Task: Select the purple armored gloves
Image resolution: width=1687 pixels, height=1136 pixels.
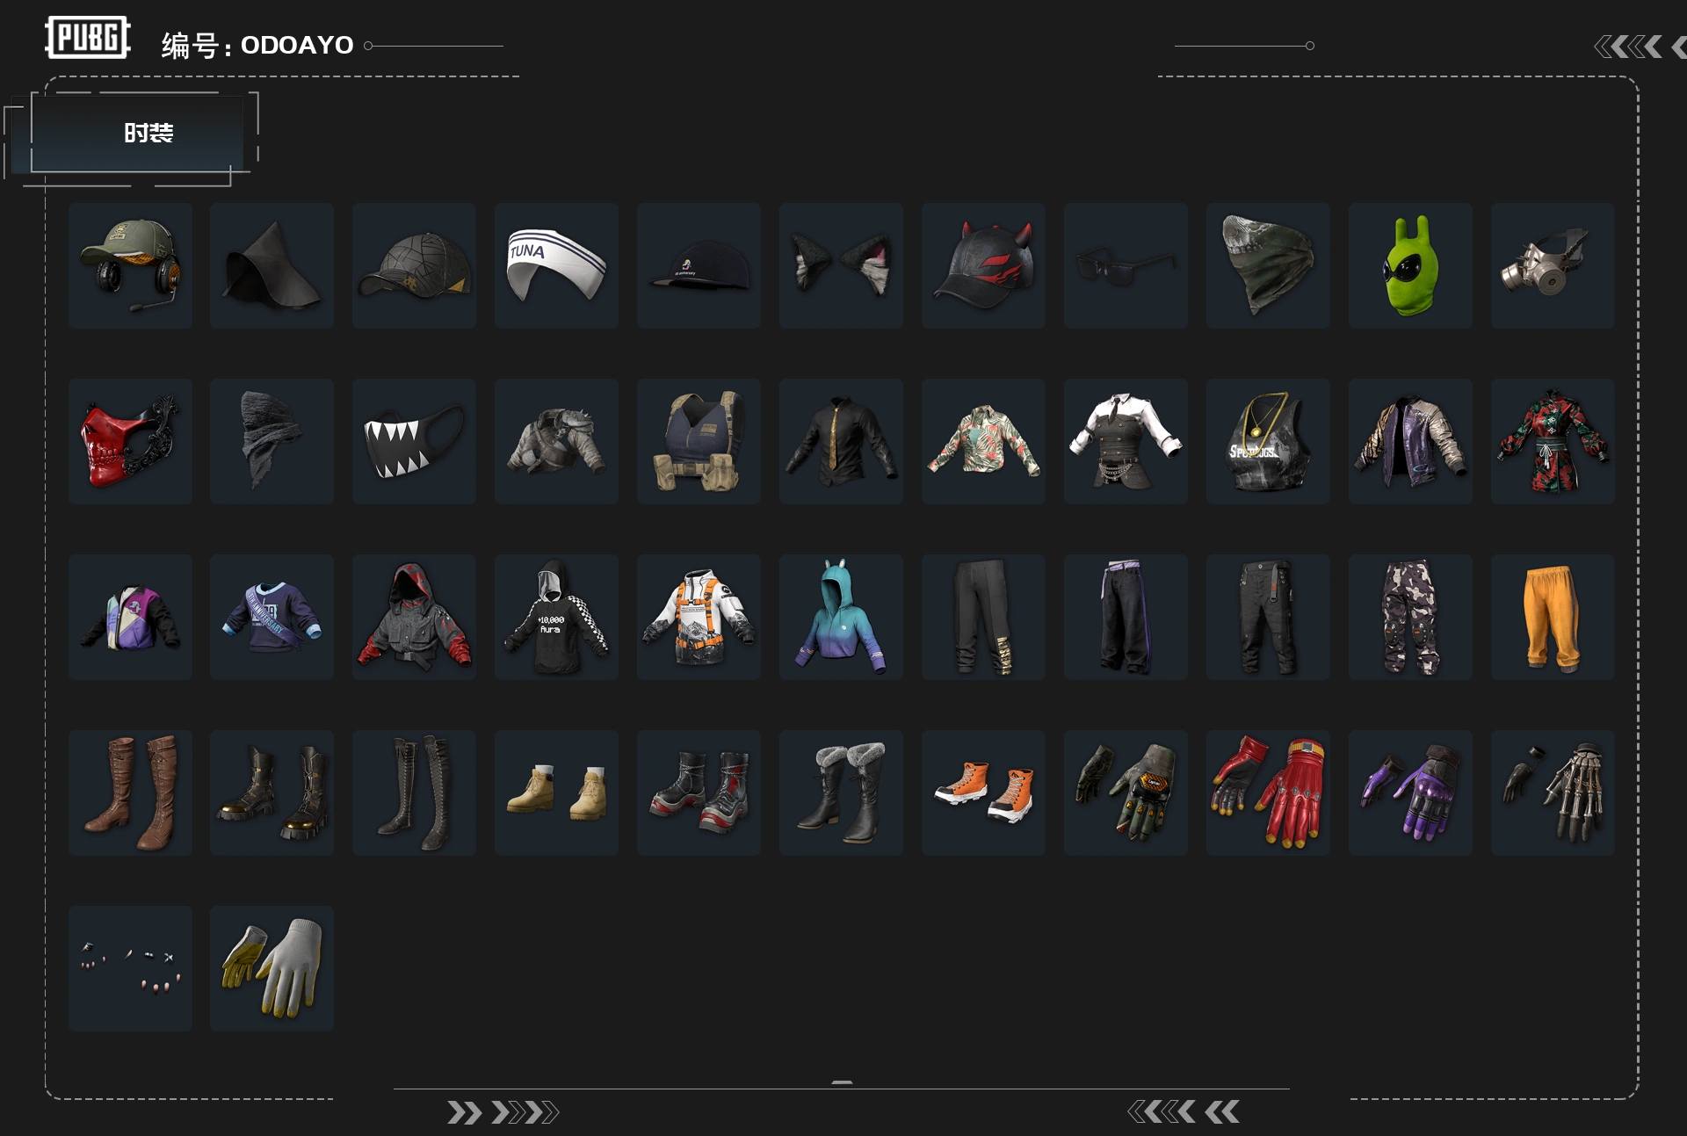Action: pyautogui.click(x=1411, y=792)
